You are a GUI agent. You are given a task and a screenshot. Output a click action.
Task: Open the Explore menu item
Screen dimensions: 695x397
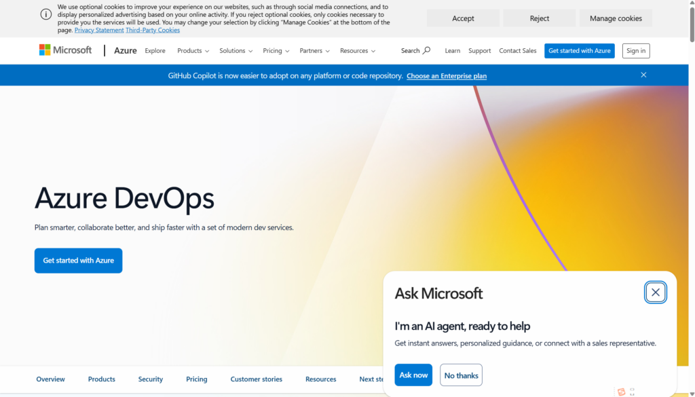155,50
